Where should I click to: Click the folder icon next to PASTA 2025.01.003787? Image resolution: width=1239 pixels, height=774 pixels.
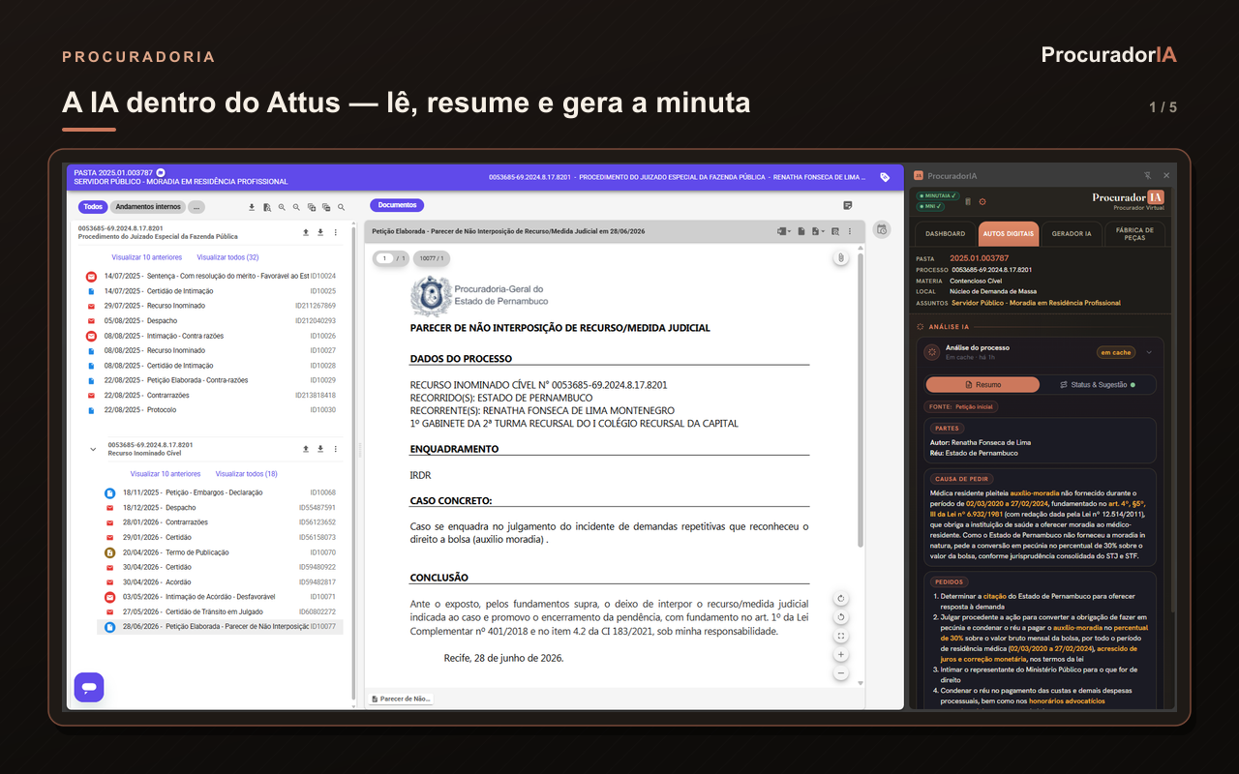point(161,172)
